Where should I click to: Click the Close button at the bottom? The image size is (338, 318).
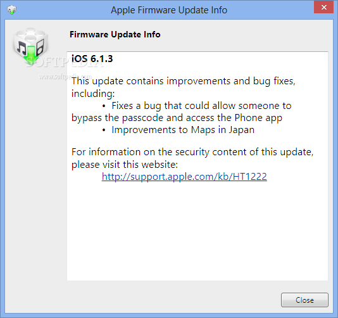(x=304, y=300)
